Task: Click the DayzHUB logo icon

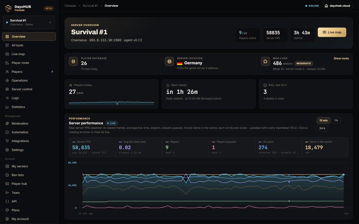Action: coord(8,8)
